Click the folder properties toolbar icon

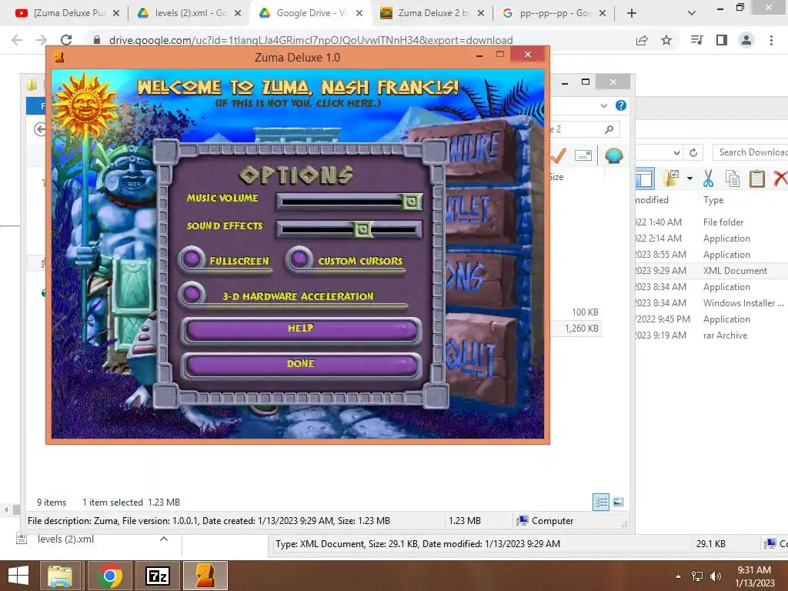pyautogui.click(x=671, y=179)
